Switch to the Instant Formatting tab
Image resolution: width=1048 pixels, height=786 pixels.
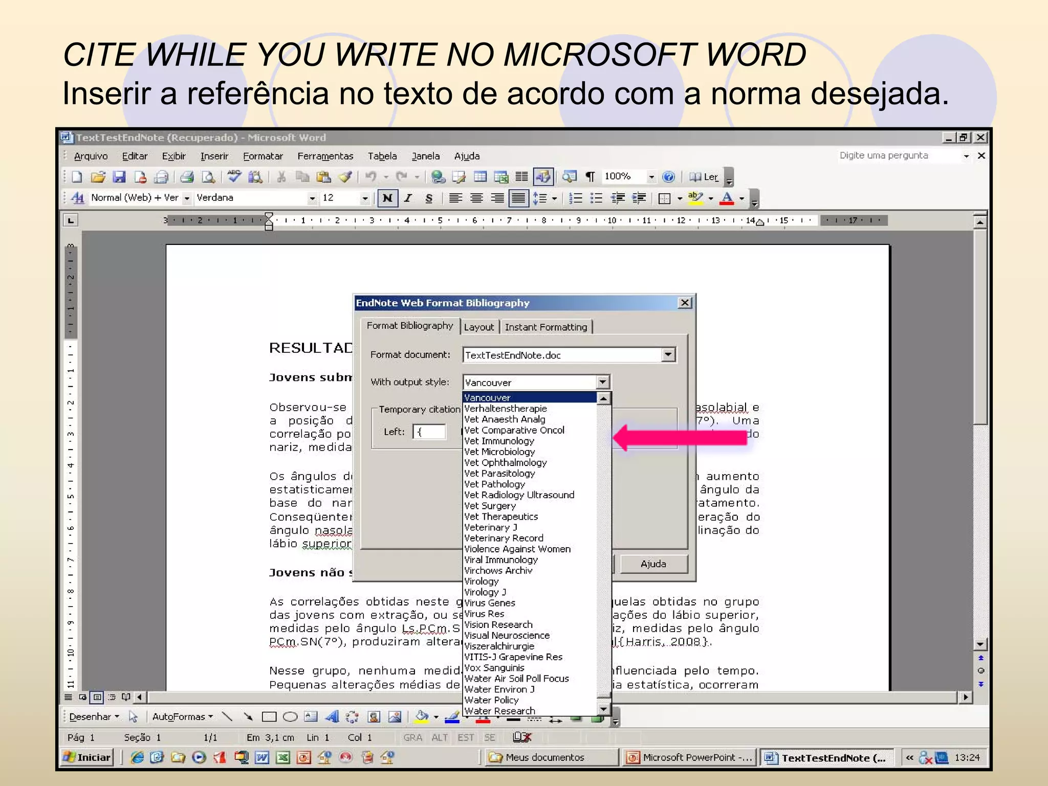click(x=546, y=327)
